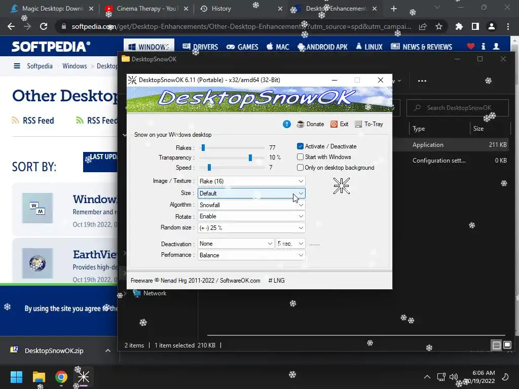This screenshot has height=389, width=519.
Task: Click the # LNG language link
Action: (276, 281)
